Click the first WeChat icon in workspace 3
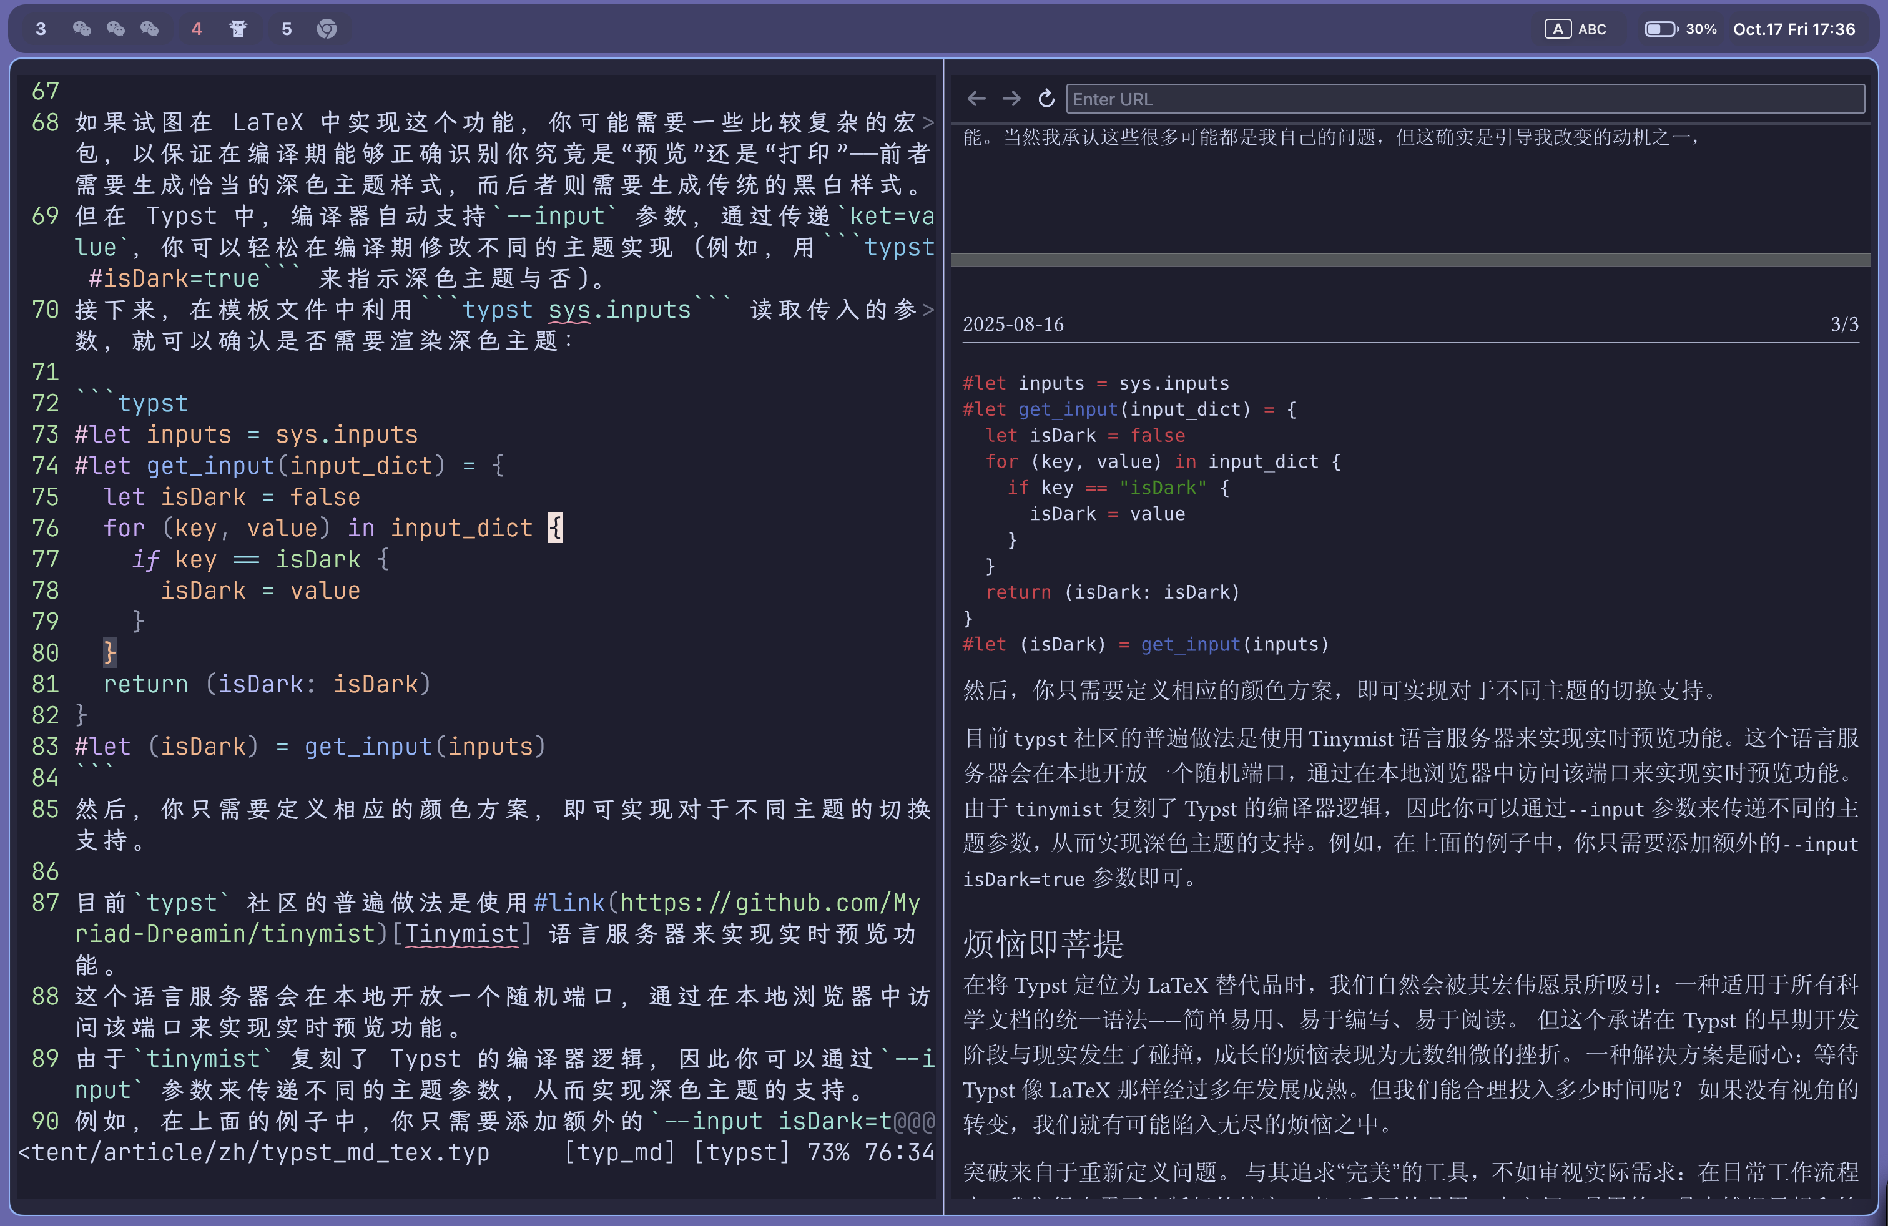 pyautogui.click(x=82, y=29)
